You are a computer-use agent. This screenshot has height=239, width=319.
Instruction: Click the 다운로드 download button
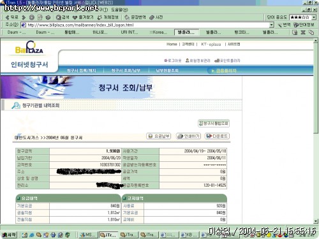coord(217,136)
